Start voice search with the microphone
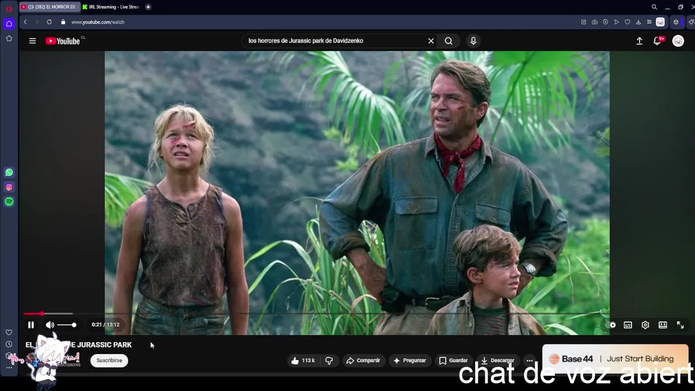 pyautogui.click(x=473, y=41)
